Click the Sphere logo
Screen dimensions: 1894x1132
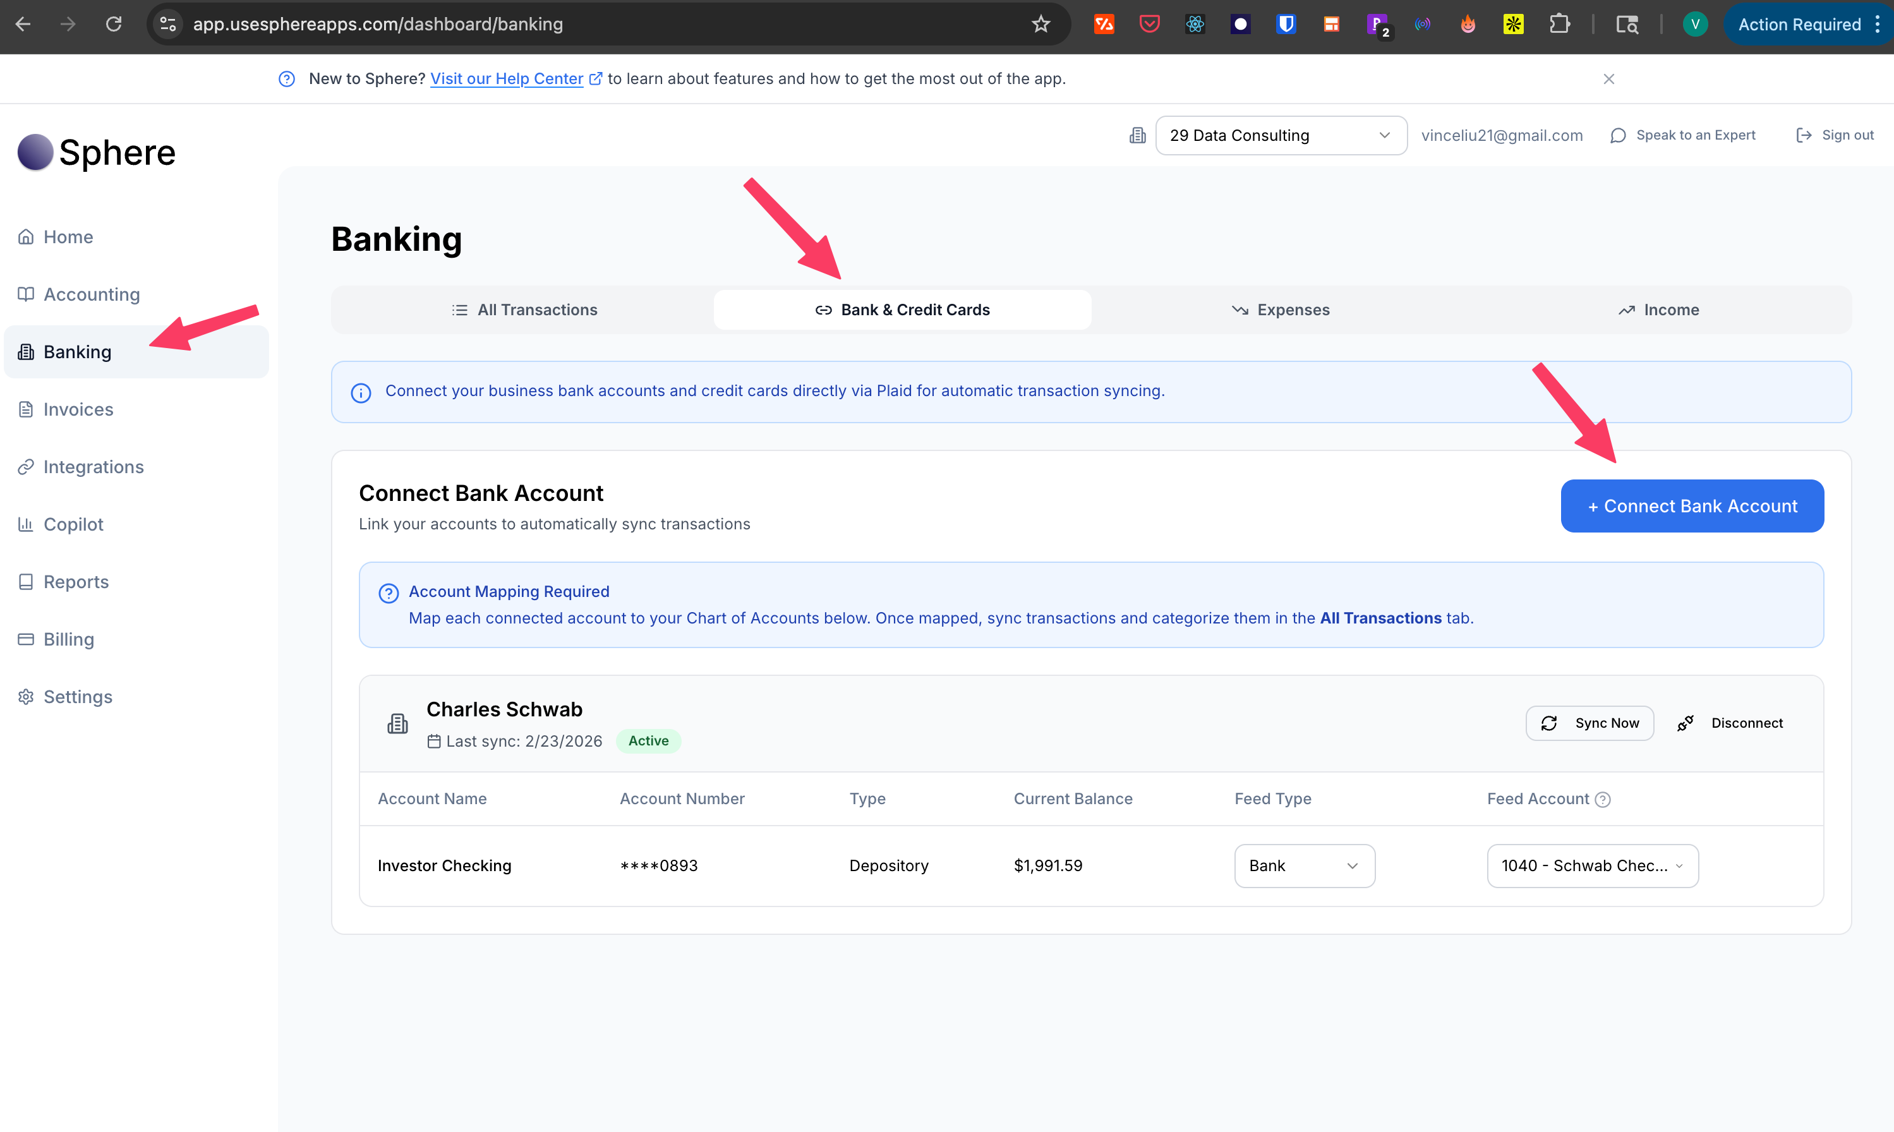tap(97, 153)
